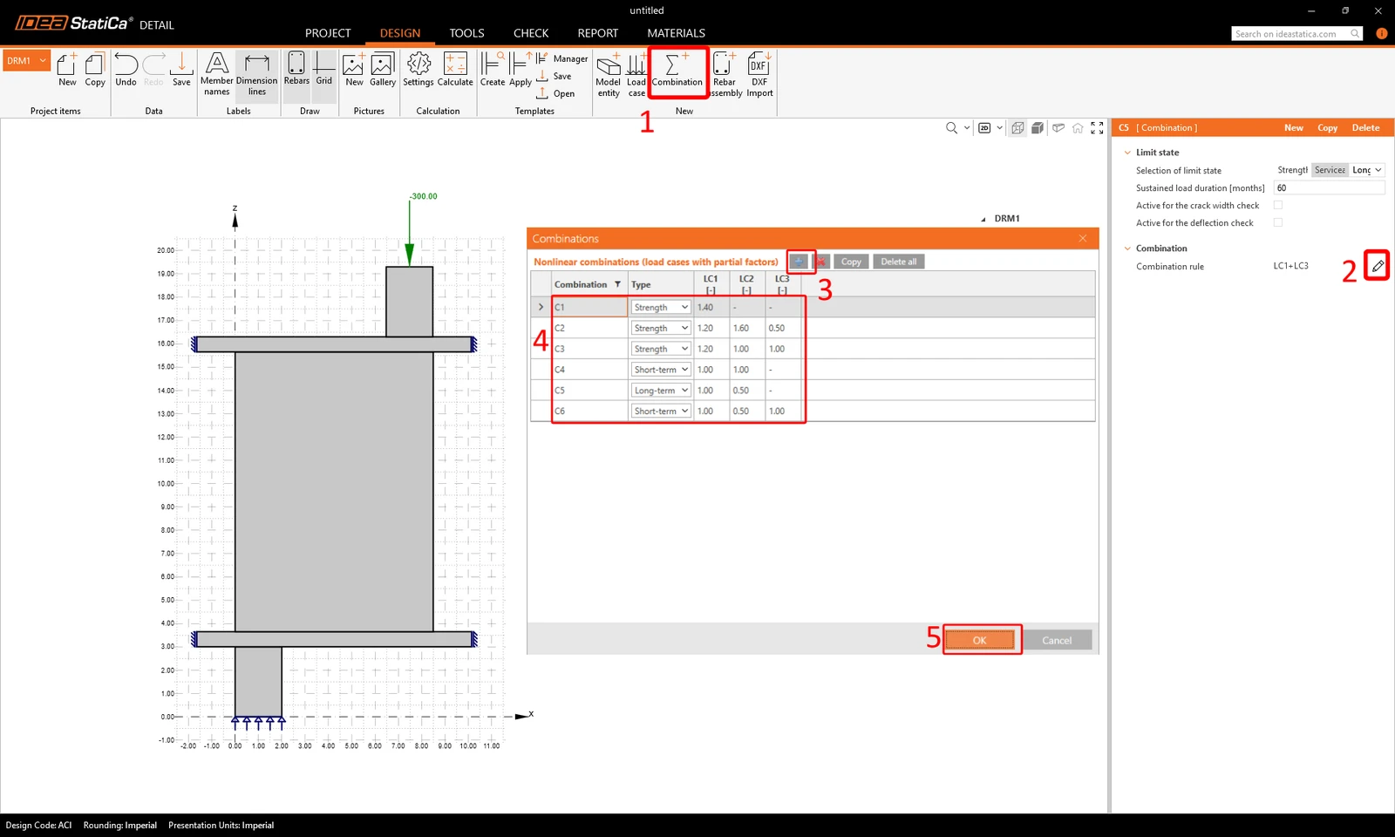Copy the DRM1 project item

point(95,69)
